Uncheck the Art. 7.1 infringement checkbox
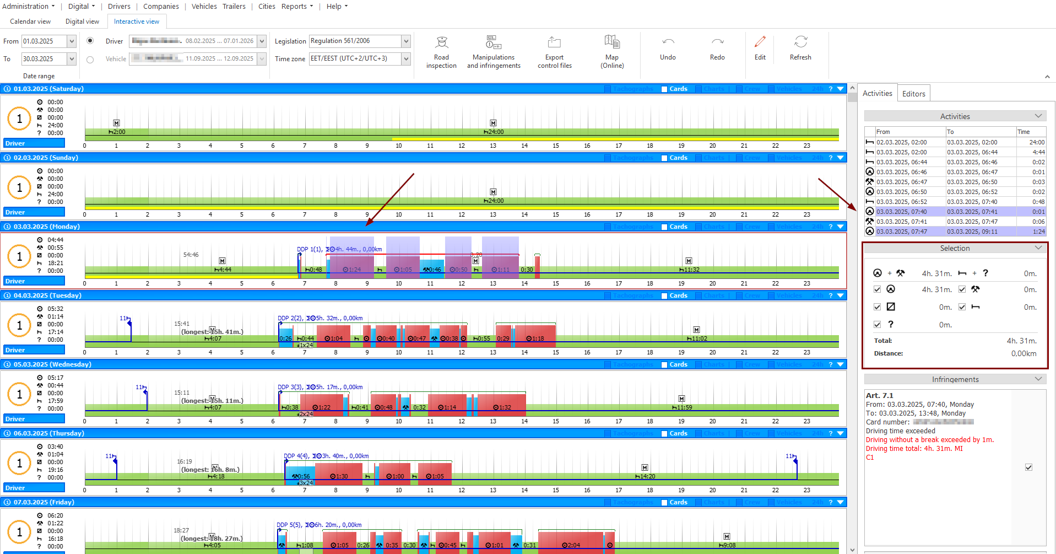Image resolution: width=1056 pixels, height=554 pixels. [x=1028, y=467]
